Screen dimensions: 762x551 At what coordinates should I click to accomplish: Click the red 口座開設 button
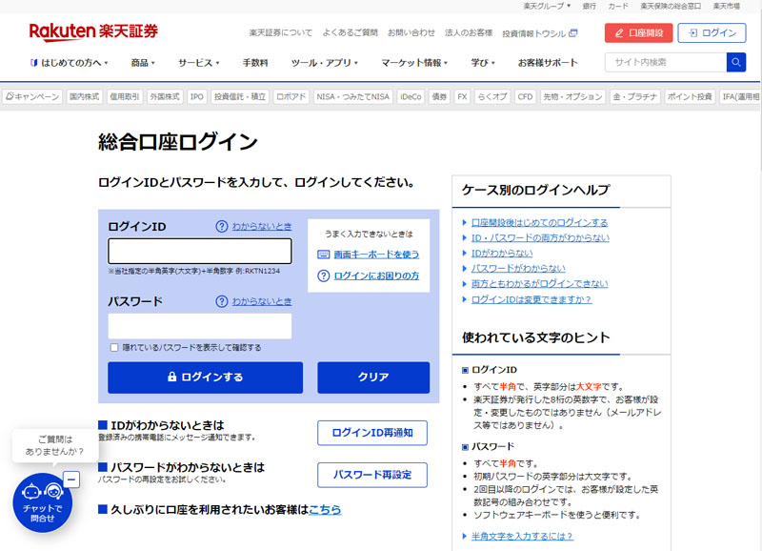(638, 32)
